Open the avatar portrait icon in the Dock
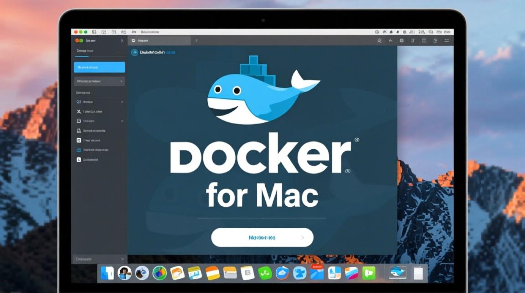 click(124, 273)
